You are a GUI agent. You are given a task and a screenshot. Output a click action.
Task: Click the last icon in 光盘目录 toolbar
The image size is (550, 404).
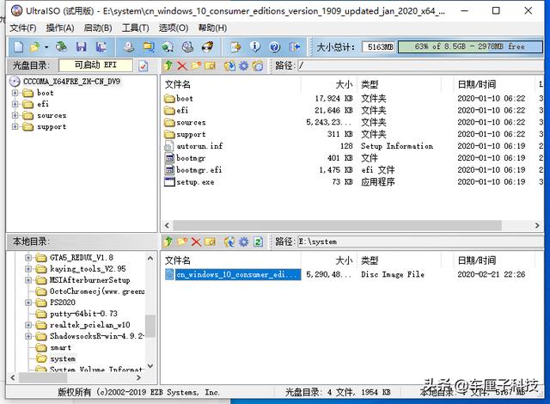(x=258, y=65)
